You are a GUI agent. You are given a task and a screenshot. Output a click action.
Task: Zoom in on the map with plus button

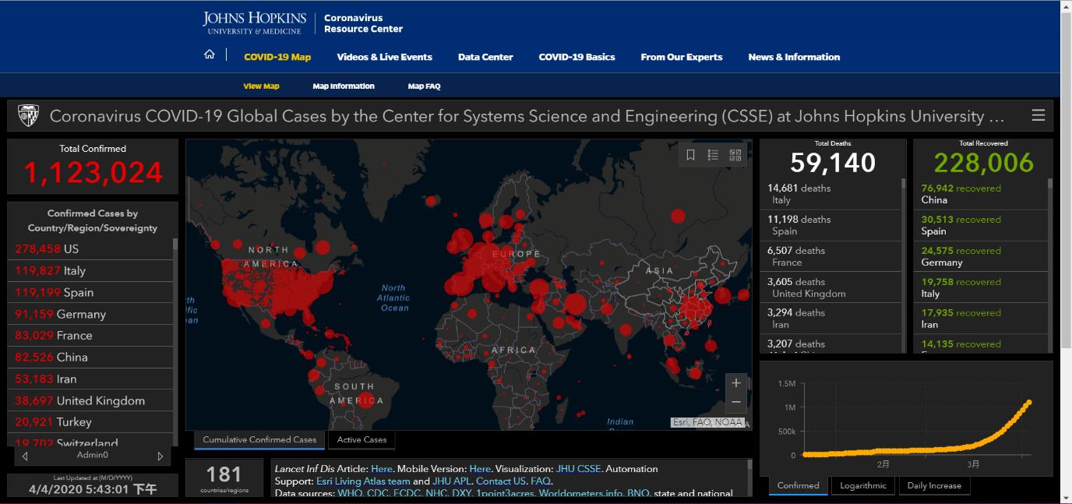[736, 382]
